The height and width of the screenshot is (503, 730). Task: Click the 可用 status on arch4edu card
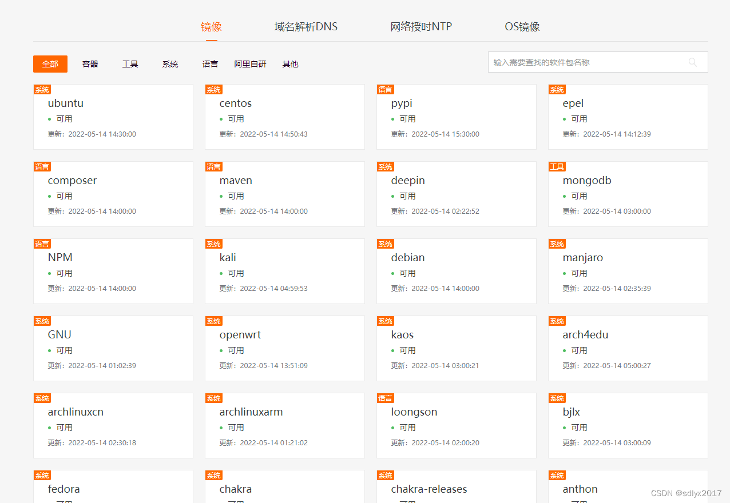pyautogui.click(x=579, y=350)
